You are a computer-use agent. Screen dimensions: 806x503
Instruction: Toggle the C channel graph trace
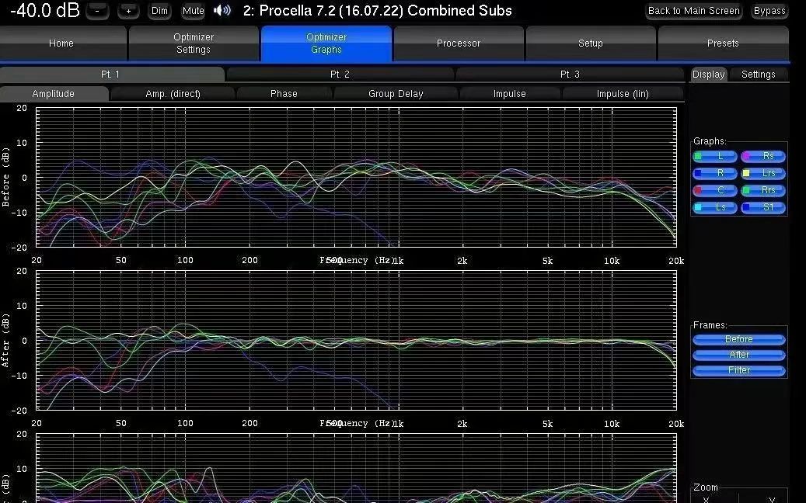point(715,191)
